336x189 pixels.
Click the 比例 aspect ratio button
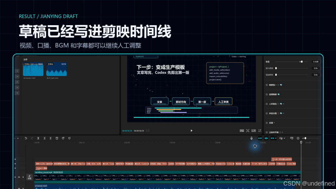(254, 131)
